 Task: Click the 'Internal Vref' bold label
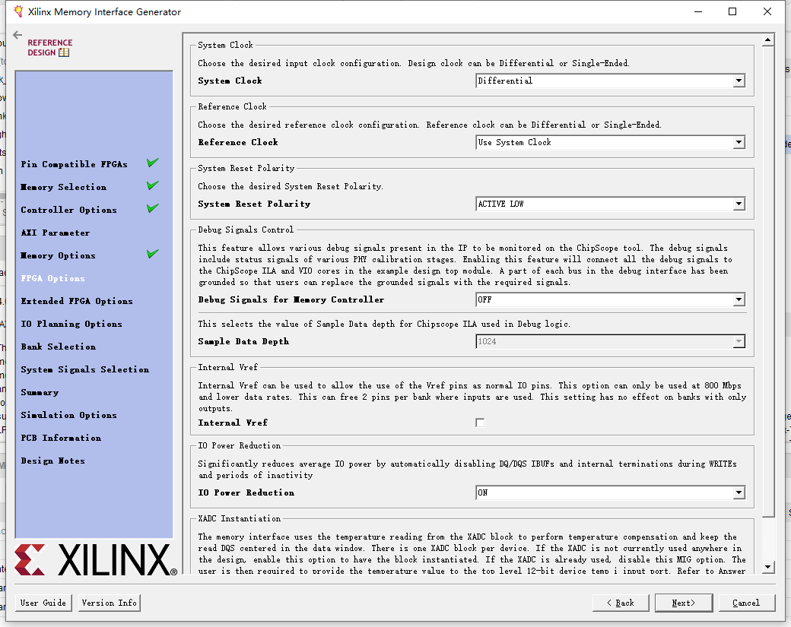click(233, 423)
